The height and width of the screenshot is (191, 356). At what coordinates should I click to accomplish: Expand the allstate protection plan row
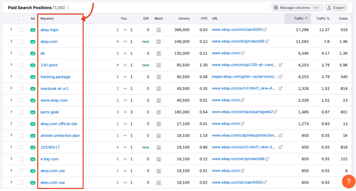(11, 135)
